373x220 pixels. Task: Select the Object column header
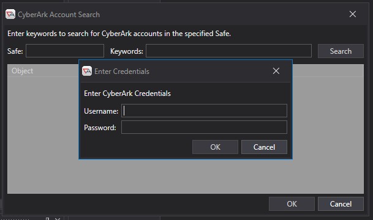23,71
